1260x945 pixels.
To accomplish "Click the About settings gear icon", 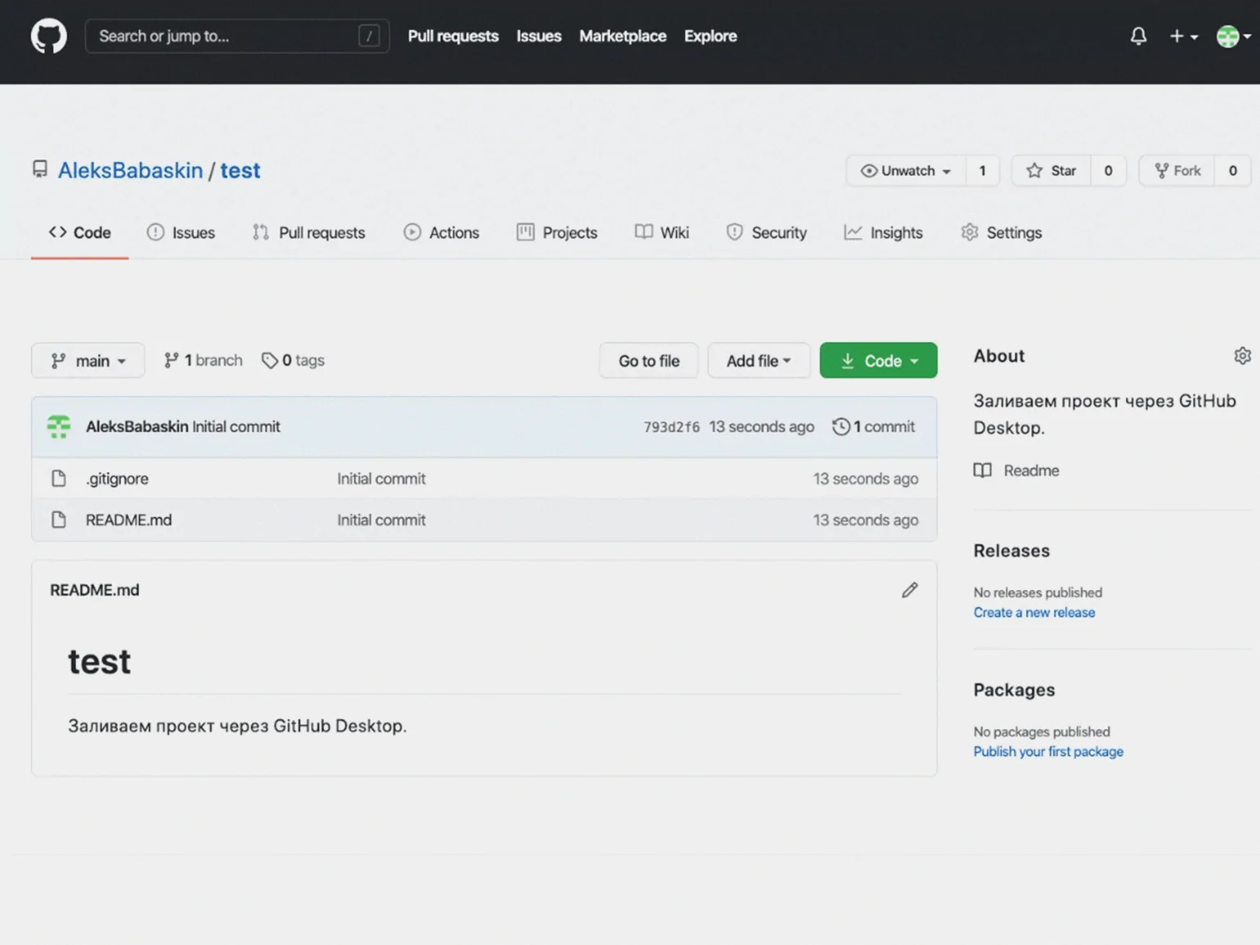I will pyautogui.click(x=1242, y=355).
